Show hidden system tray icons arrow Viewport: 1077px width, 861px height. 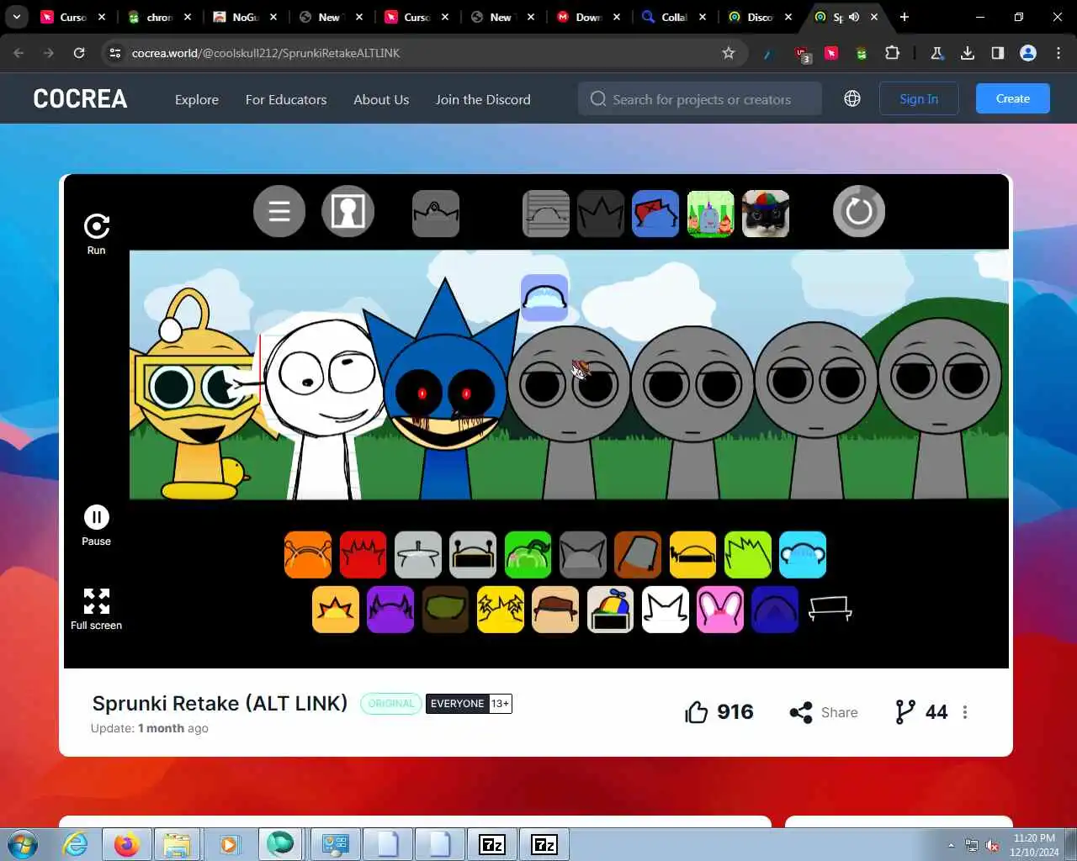pos(951,845)
